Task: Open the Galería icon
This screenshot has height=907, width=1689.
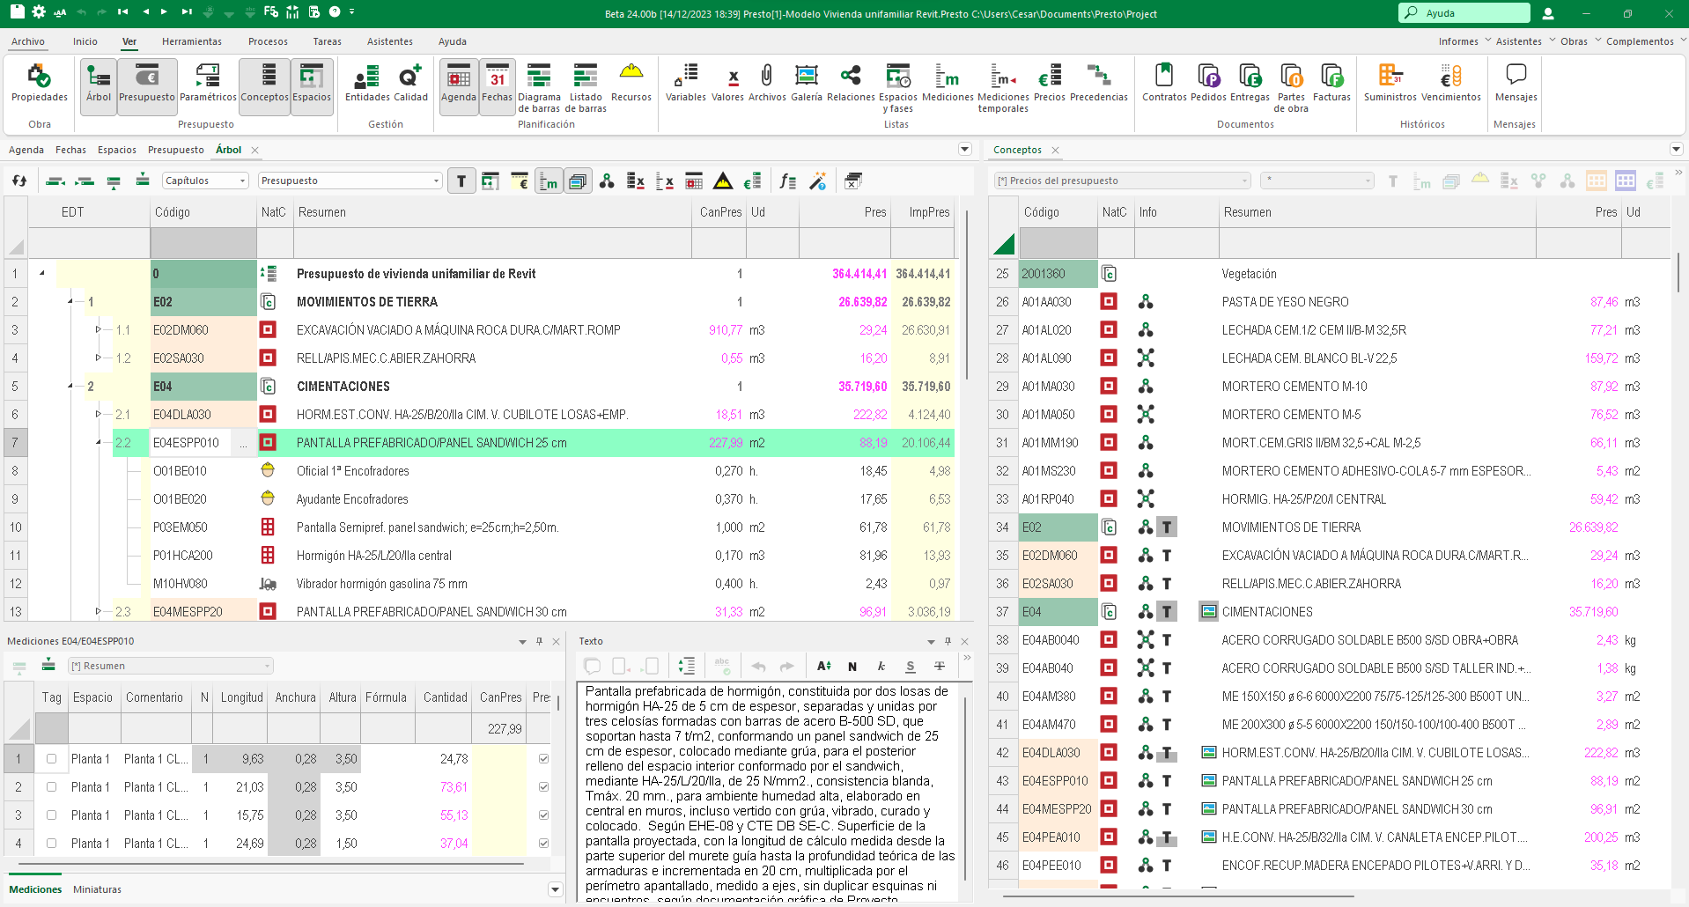Action: [x=807, y=84]
